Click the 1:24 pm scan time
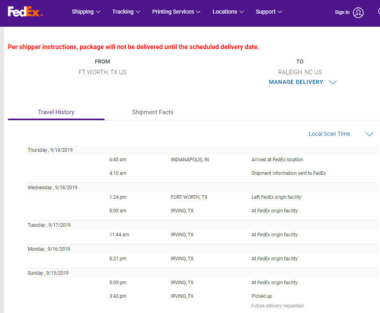380x313 pixels. pos(118,197)
